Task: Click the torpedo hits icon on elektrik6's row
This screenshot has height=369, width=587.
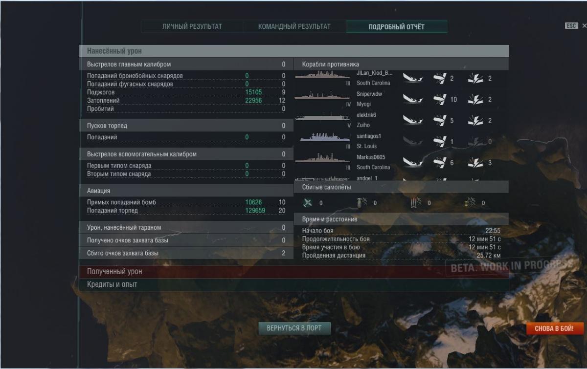Action: (x=475, y=120)
